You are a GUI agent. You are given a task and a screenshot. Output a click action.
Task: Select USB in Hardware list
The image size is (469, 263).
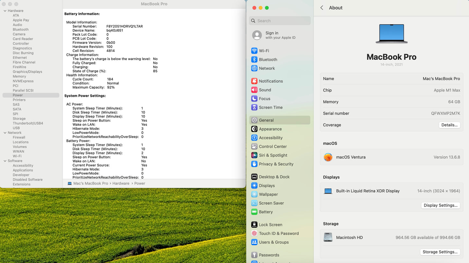(16, 128)
